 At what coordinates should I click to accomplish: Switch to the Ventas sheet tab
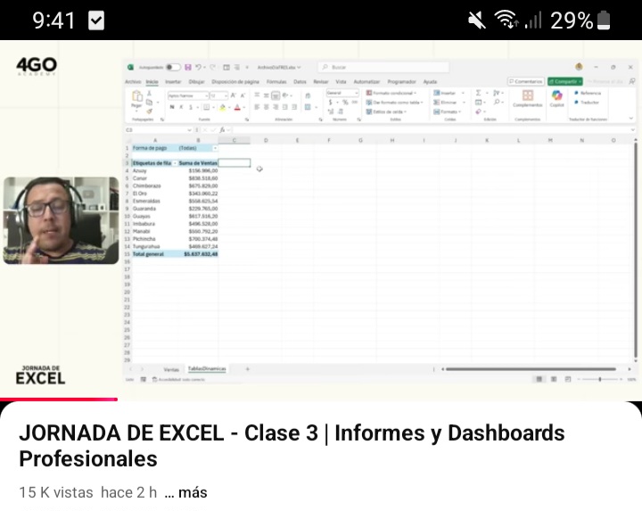coord(170,368)
